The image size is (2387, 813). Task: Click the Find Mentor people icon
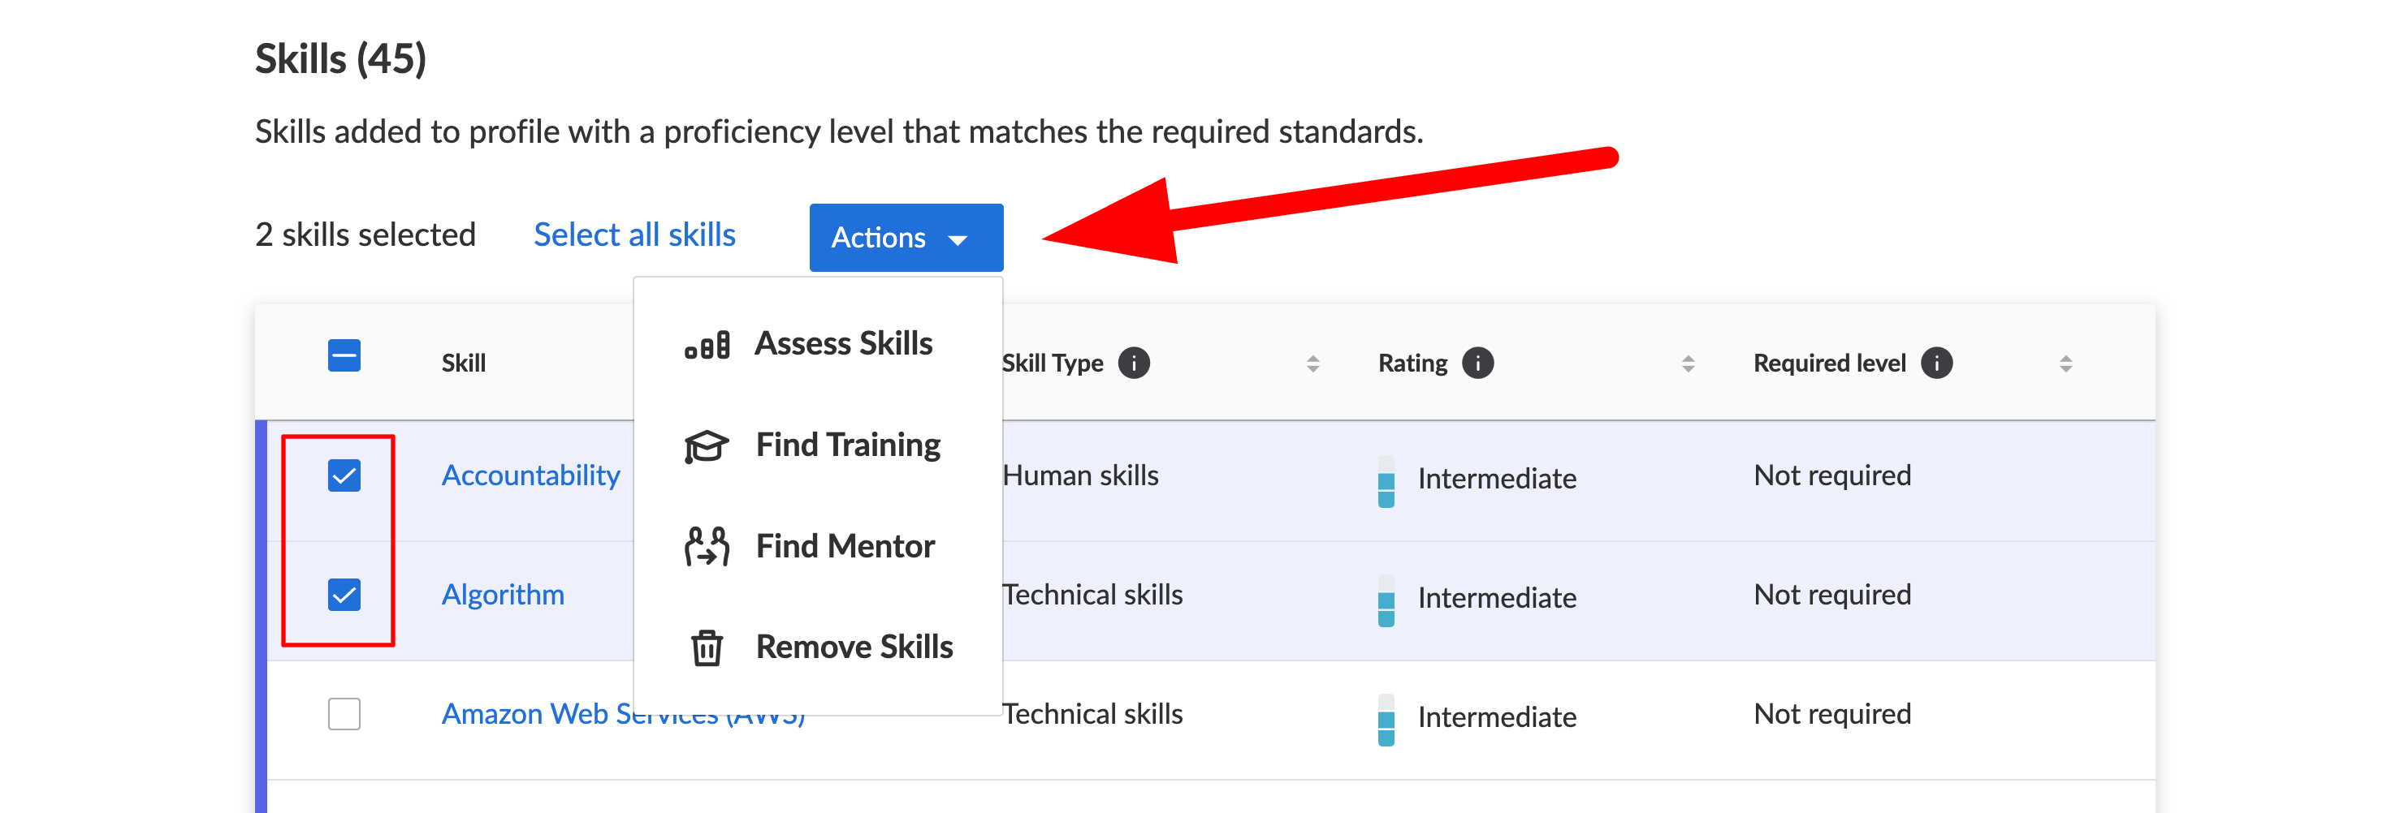pos(706,546)
